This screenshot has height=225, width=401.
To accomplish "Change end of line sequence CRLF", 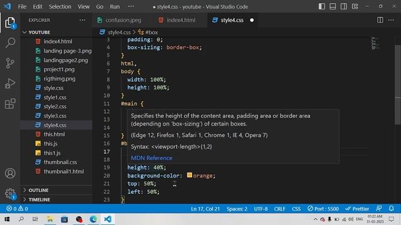I will 279,209.
